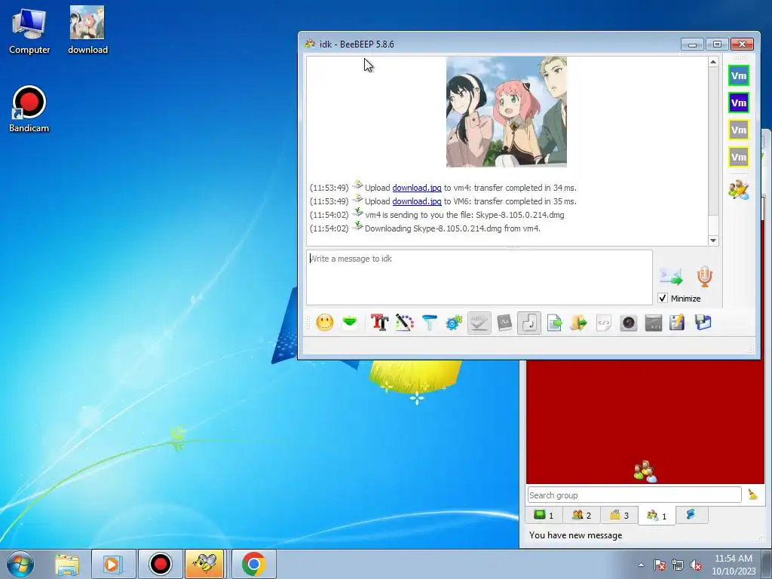Screen dimensions: 772x579
Task: Select the dark blue Vm user avatar
Action: [739, 103]
